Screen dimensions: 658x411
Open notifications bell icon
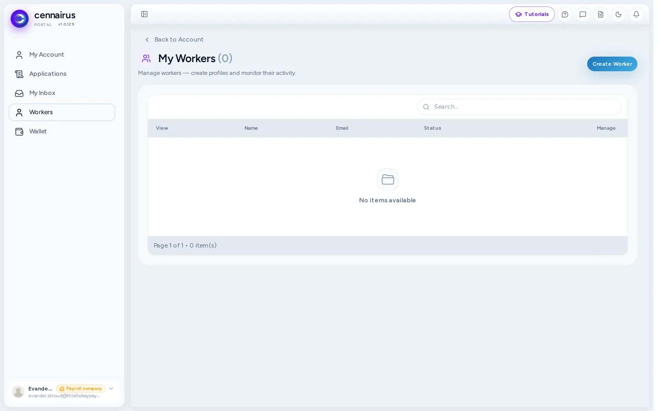(x=636, y=14)
